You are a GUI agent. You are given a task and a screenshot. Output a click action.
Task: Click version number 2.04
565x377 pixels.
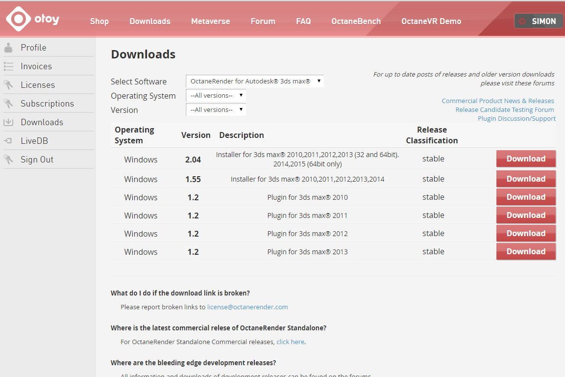tap(193, 160)
